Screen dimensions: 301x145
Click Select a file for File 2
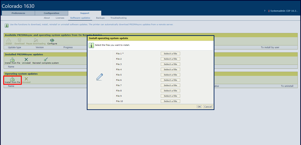coord(170,59)
